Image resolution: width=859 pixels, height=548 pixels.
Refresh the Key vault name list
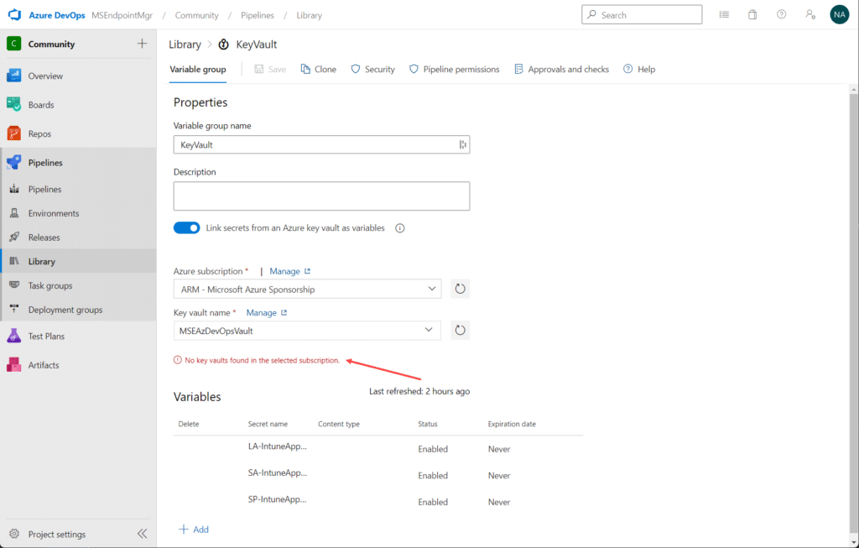point(461,331)
